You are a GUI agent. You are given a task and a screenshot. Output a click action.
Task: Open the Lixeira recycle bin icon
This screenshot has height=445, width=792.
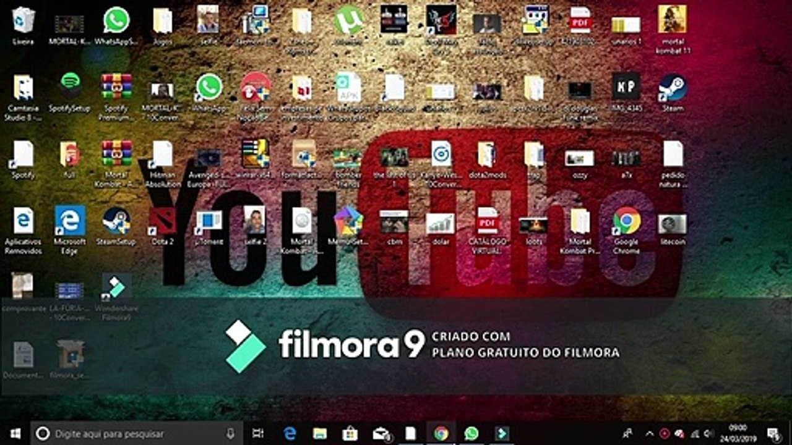point(23,25)
